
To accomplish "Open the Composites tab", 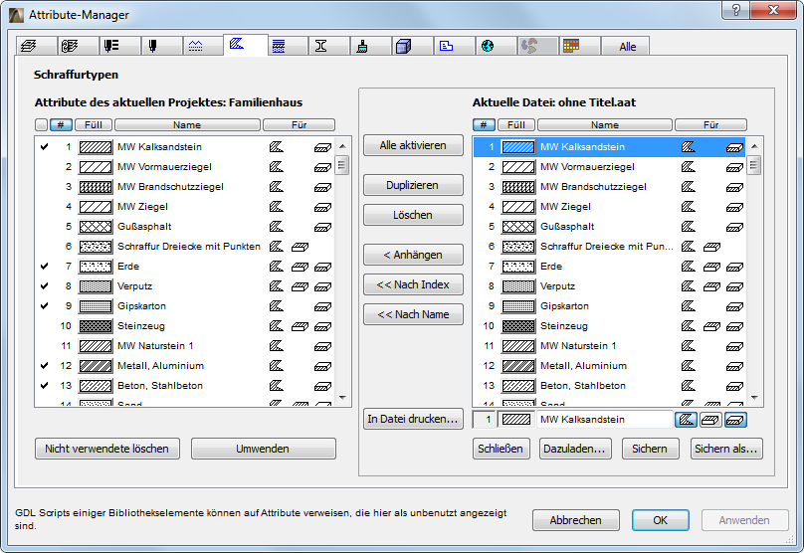I will pyautogui.click(x=279, y=46).
